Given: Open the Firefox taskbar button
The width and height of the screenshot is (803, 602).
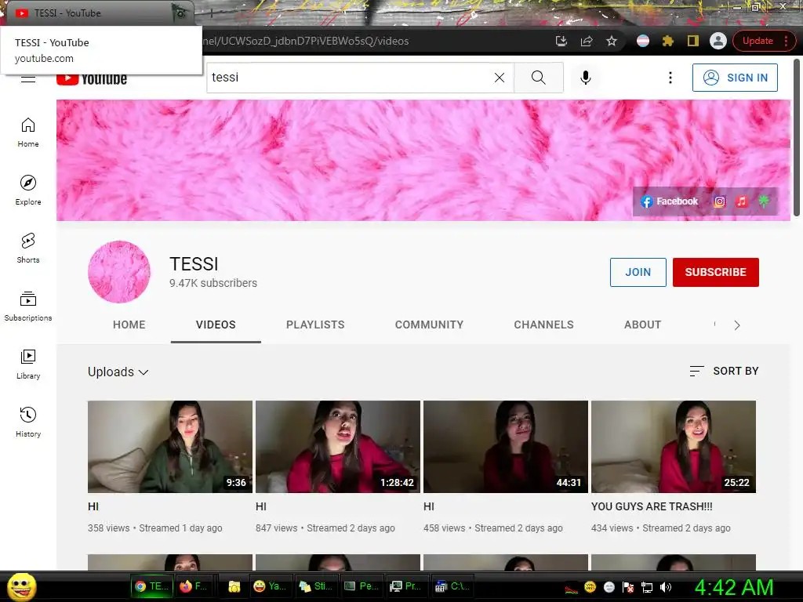Looking at the screenshot, I should tap(194, 586).
